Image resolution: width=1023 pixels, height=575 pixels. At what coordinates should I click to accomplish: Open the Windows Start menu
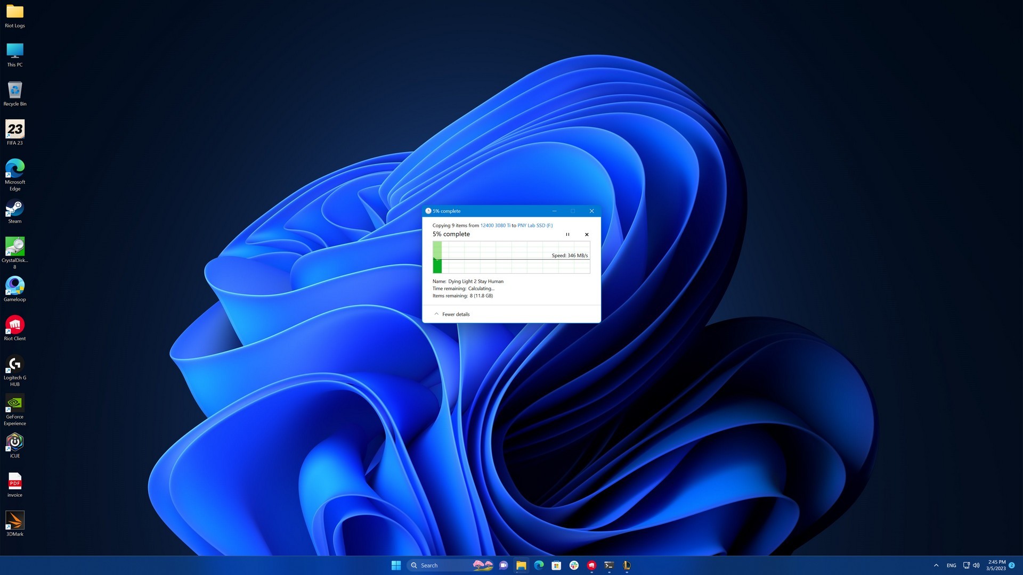click(x=396, y=565)
